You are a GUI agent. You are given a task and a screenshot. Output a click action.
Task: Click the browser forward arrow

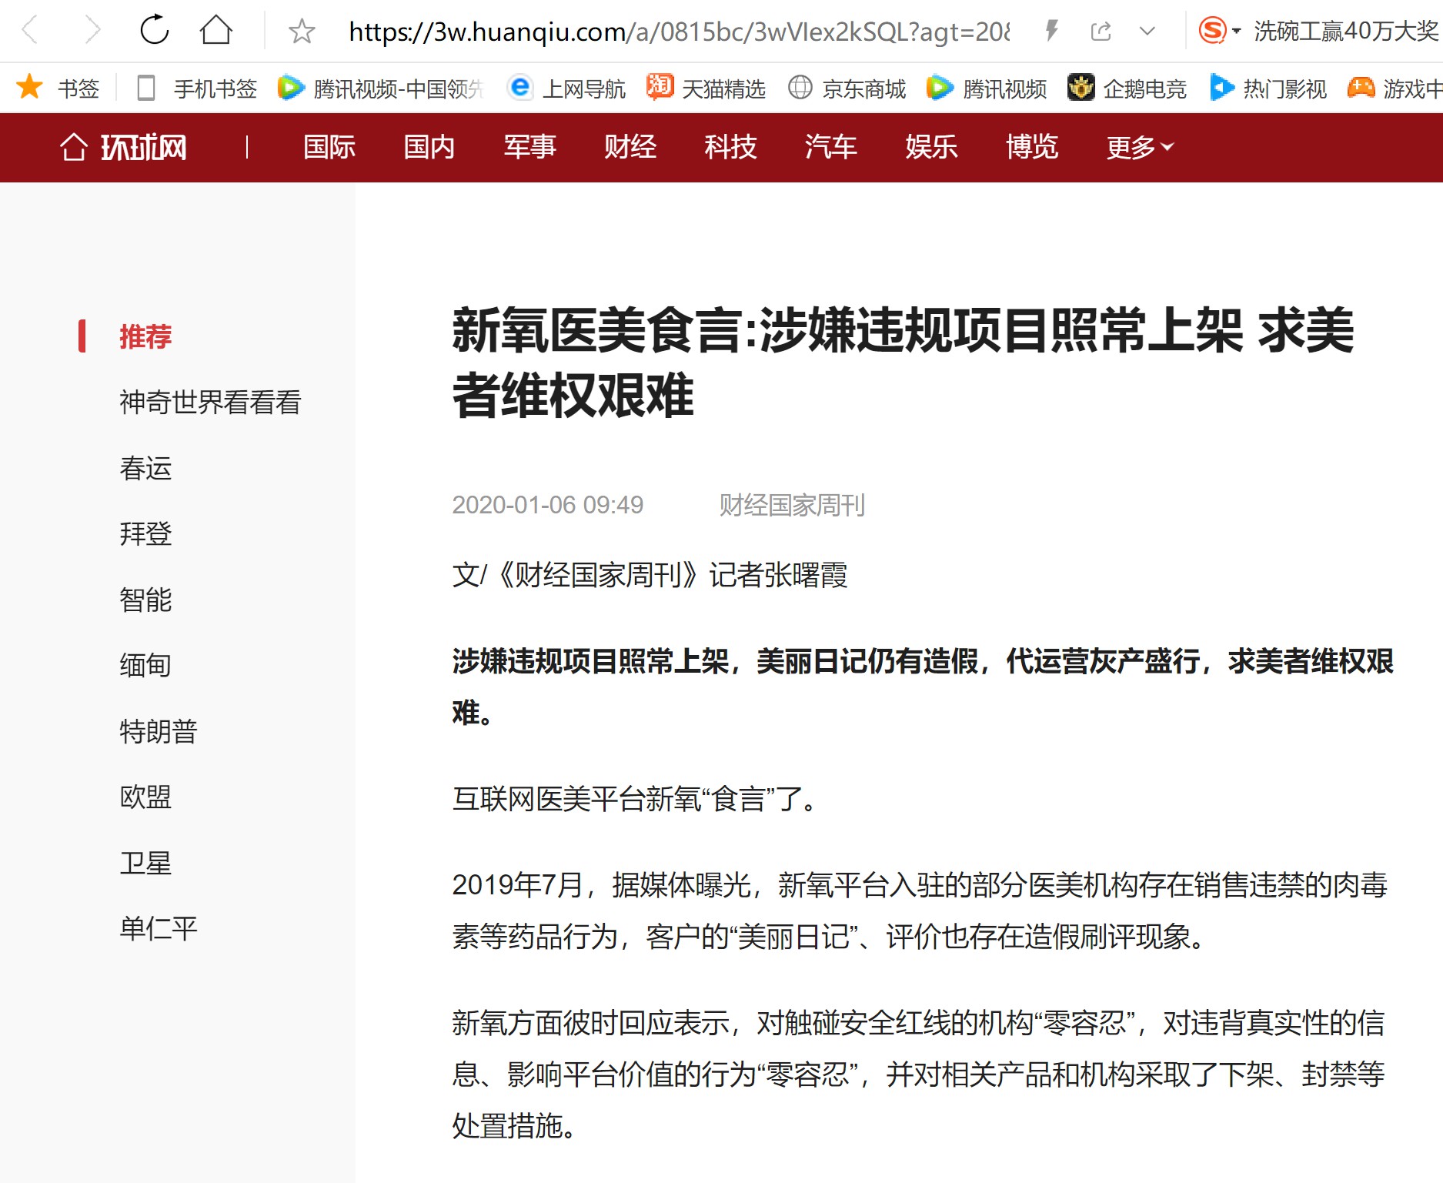coord(92,31)
